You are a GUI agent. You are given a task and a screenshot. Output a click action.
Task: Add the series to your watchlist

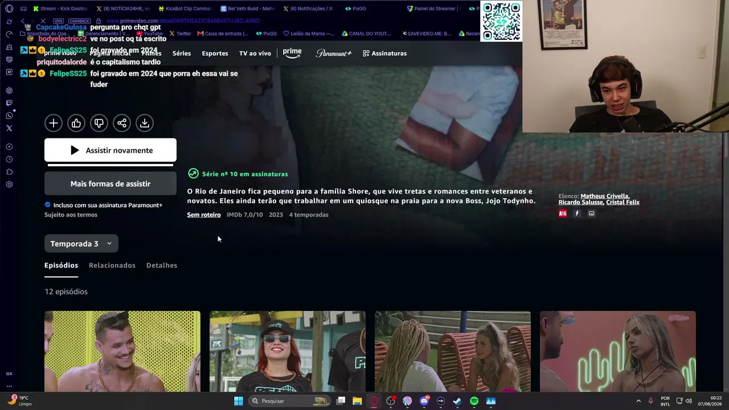tap(53, 123)
